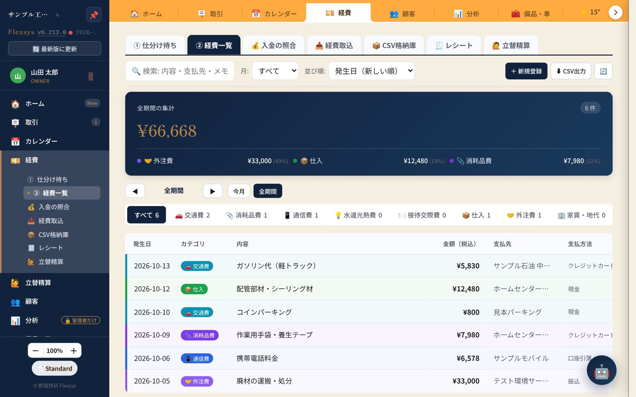This screenshot has width=636, height=397.
Task: Open the 月 dropdown showing すべて
Action: (x=275, y=71)
